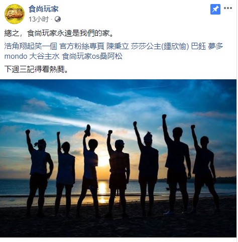Click the rightmost silhouetted person in photo

coord(204,169)
